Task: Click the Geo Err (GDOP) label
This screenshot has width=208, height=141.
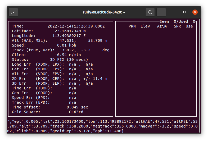Action: click(32, 93)
